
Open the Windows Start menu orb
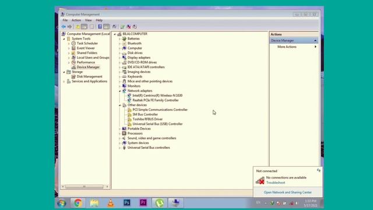tap(62, 204)
